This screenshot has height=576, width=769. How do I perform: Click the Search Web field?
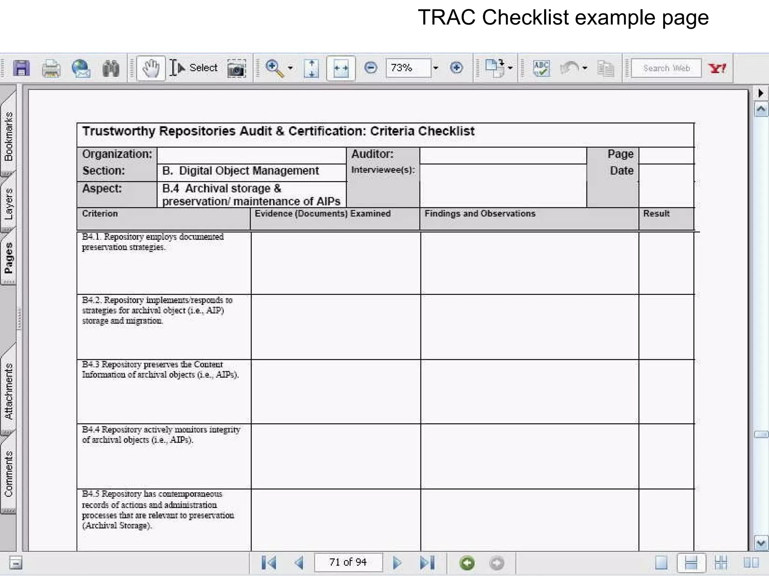pos(666,68)
